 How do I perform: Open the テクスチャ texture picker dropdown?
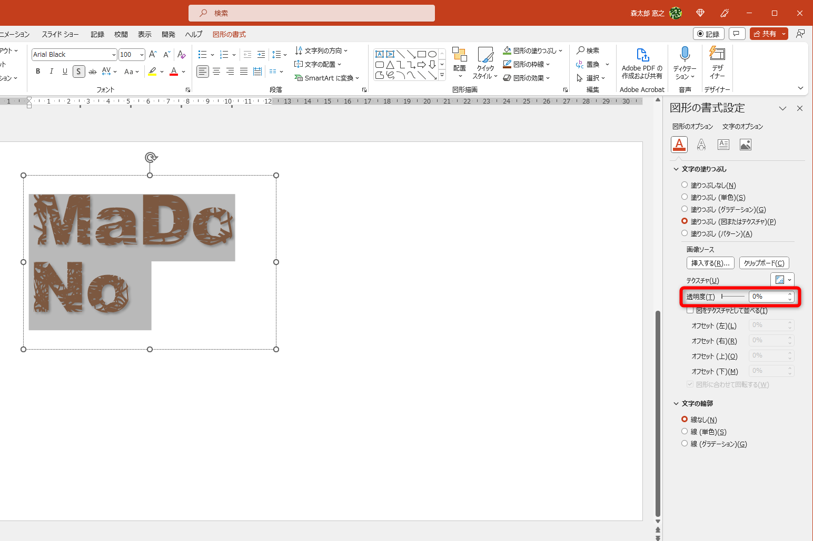(782, 280)
